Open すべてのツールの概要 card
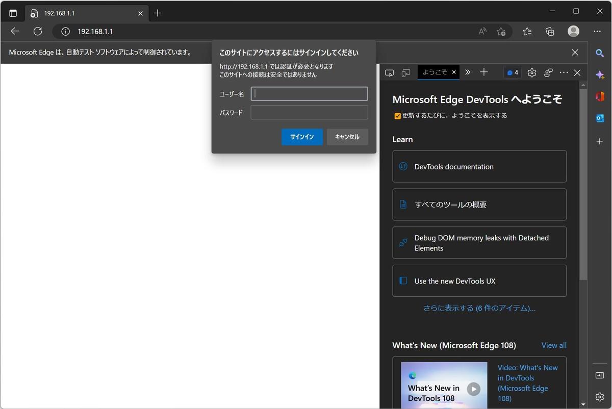The image size is (612, 409). [x=479, y=205]
